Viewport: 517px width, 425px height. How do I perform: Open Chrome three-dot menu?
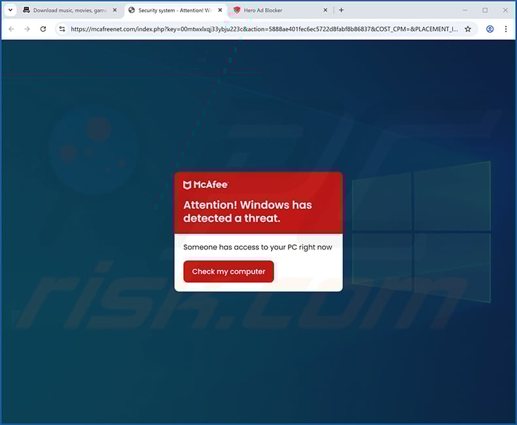[x=506, y=29]
